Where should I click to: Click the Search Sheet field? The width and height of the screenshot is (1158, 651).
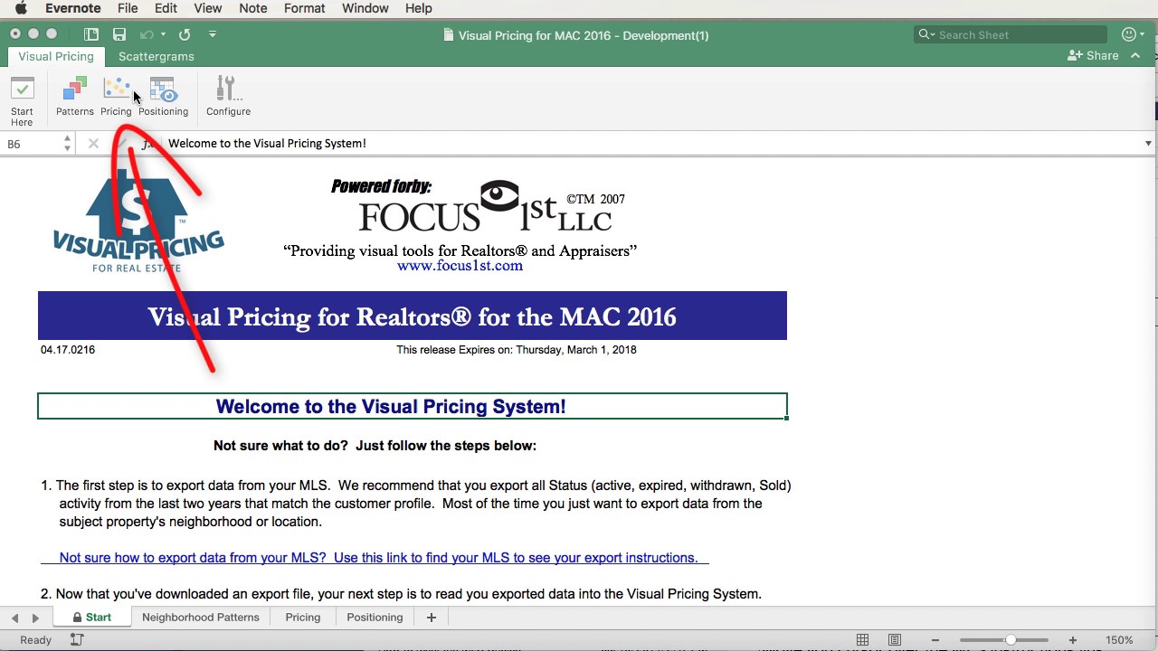(x=1011, y=34)
